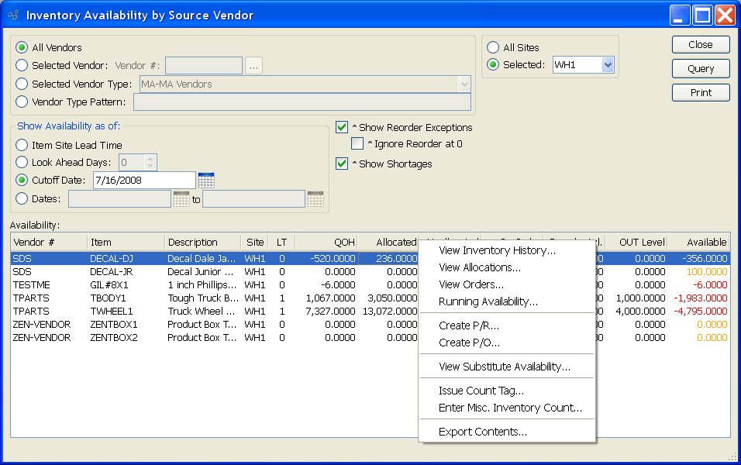
Task: Click the application icon in the title bar
Action: [13, 15]
